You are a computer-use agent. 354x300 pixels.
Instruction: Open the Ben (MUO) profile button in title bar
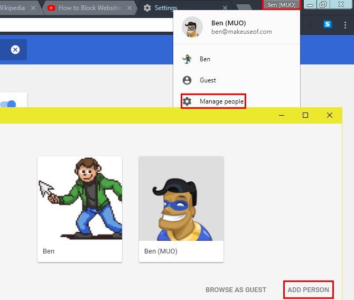(x=281, y=5)
